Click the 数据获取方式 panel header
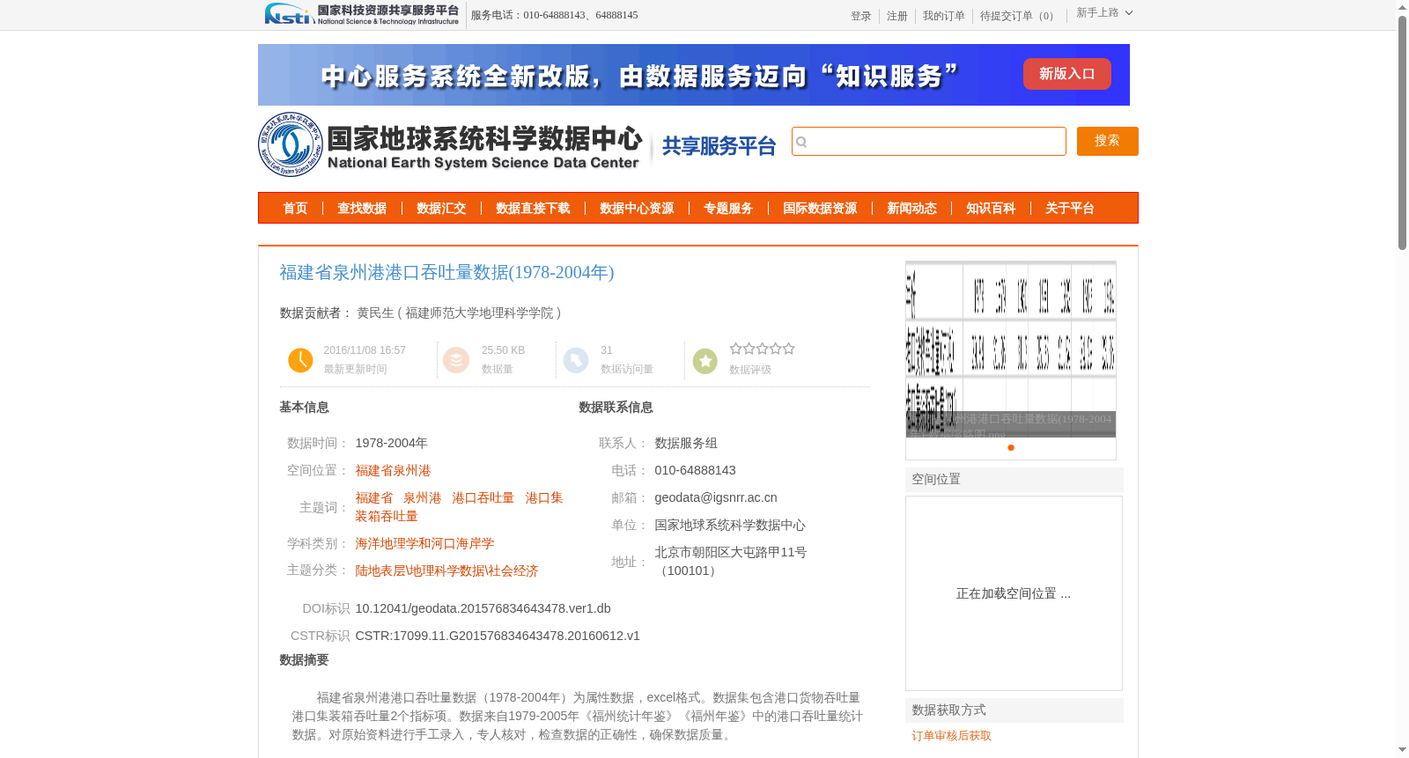 [1014, 710]
